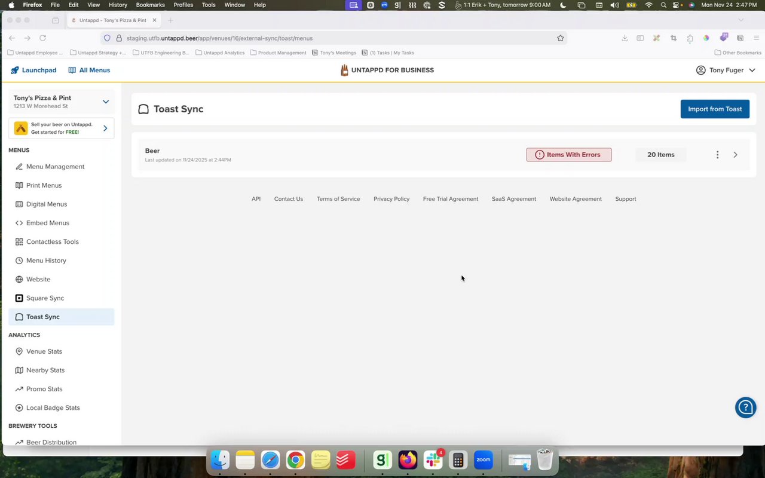Screen dimensions: 765x478
Task: Click the Import from Toast button
Action: (715, 109)
